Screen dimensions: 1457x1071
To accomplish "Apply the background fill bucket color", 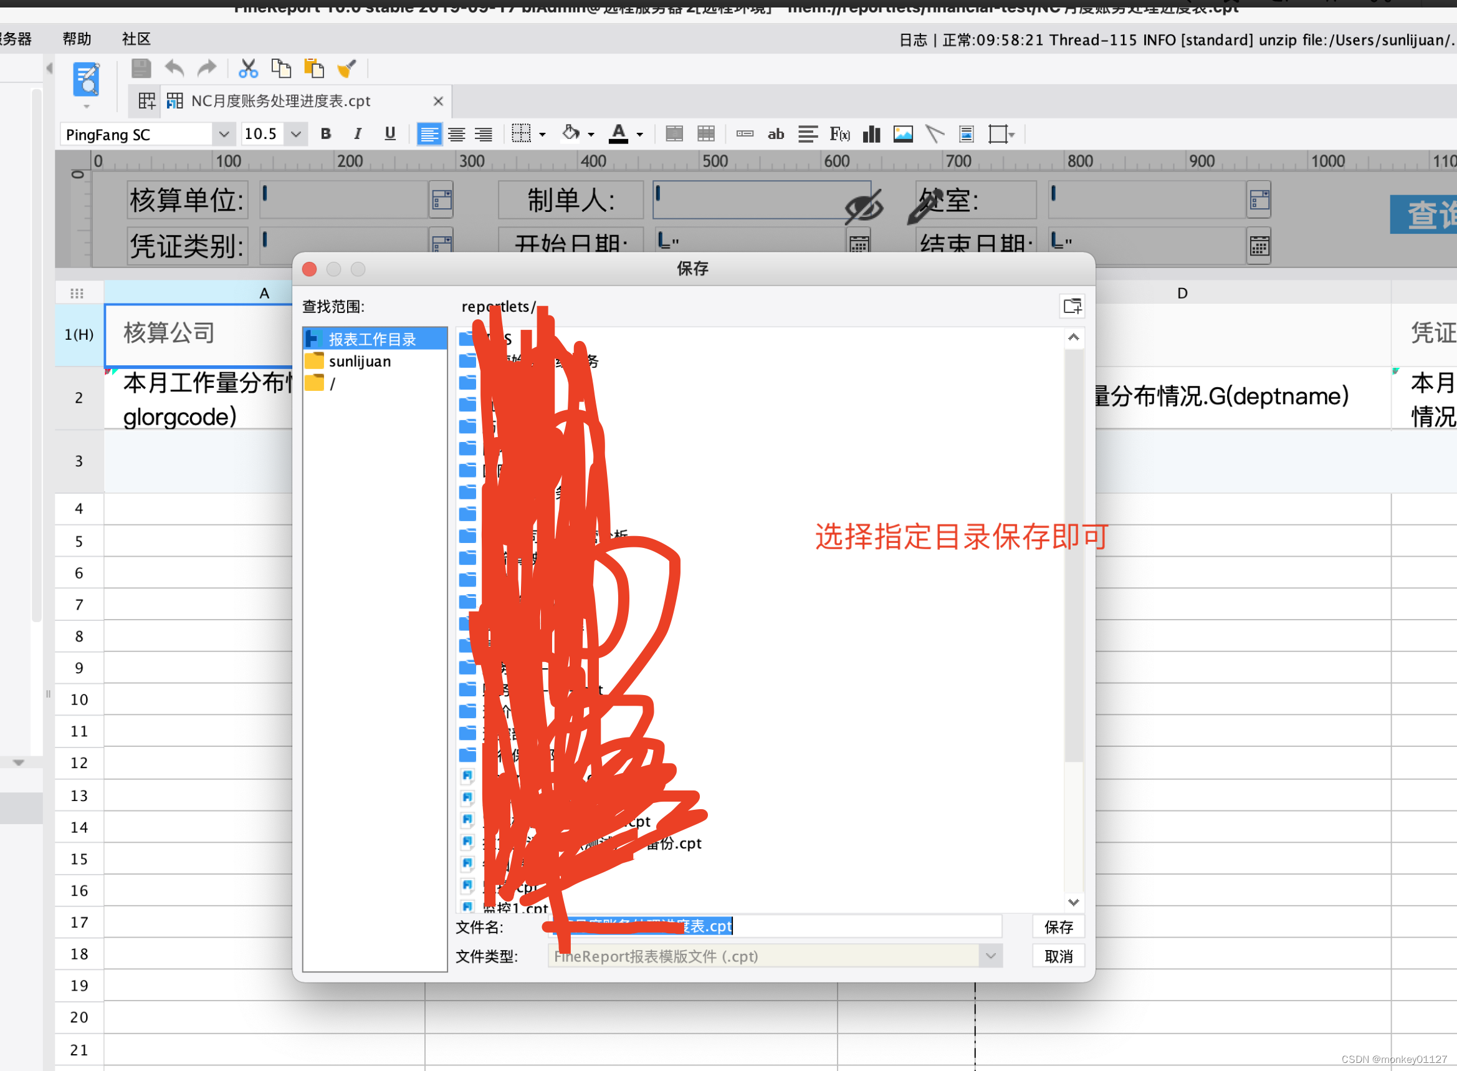I will coord(570,133).
